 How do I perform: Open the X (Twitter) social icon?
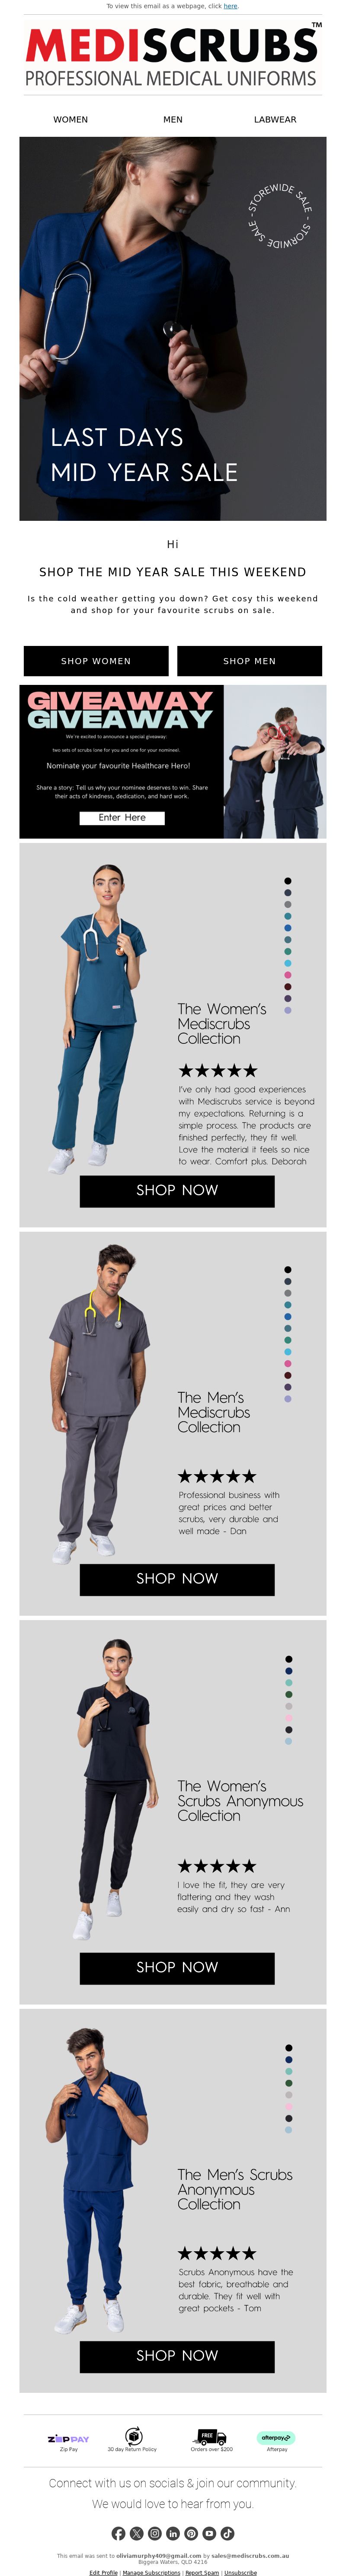coord(136,2533)
